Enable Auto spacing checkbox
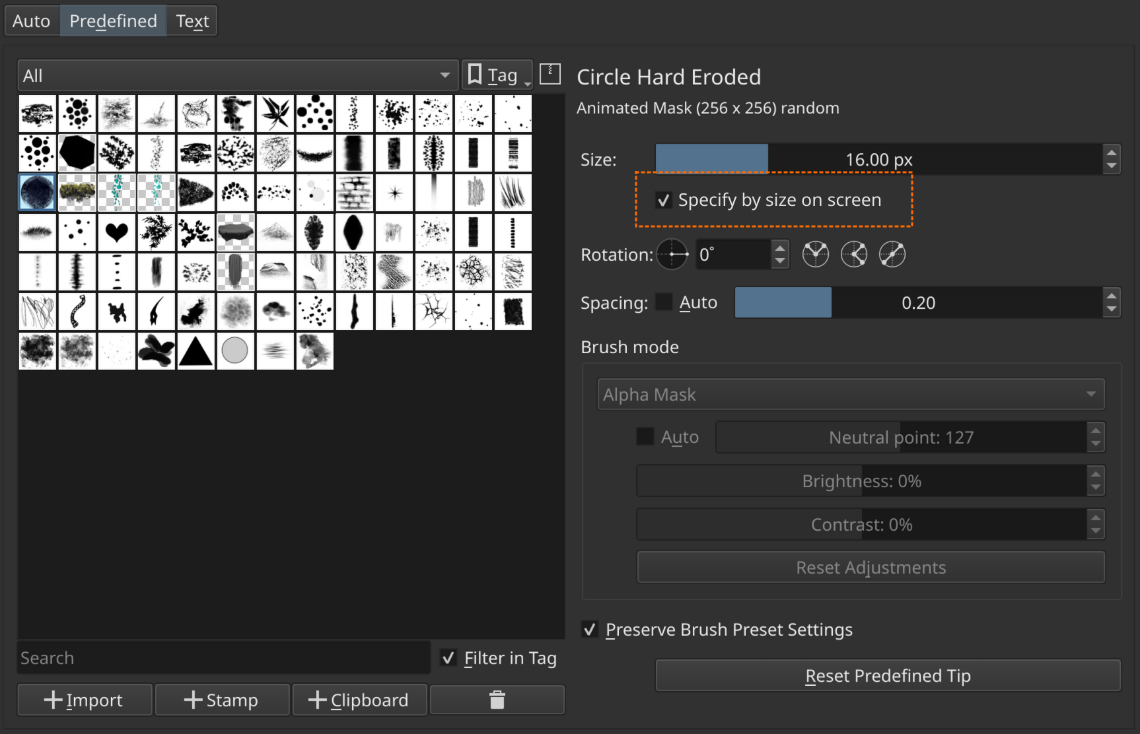 point(664,303)
